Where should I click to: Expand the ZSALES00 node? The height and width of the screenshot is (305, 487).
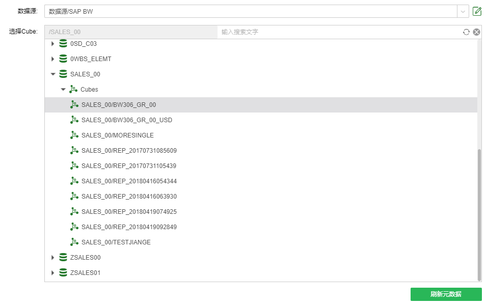[x=52, y=258]
